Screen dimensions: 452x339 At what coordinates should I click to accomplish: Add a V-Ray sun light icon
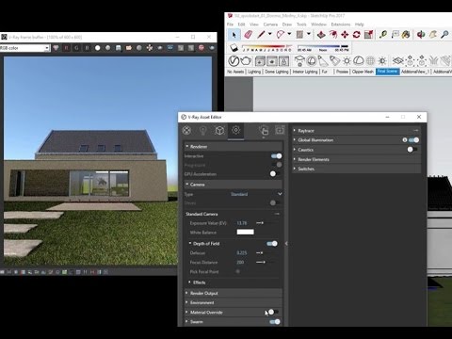(347, 60)
